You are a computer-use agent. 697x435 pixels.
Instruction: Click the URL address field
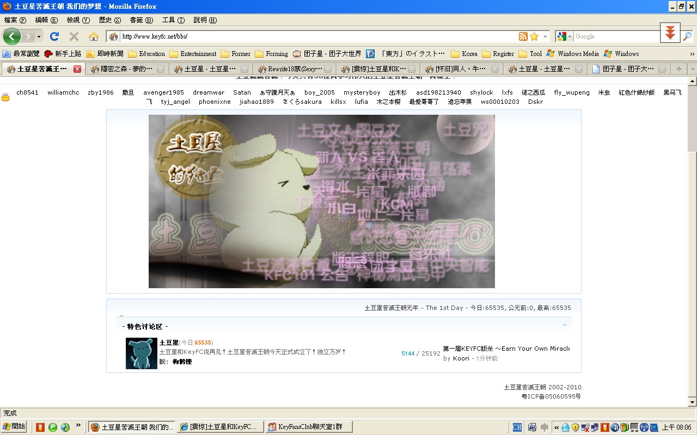(319, 36)
